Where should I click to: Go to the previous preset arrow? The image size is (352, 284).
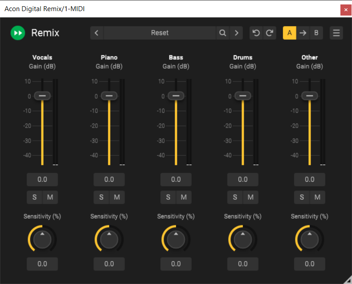coord(97,33)
